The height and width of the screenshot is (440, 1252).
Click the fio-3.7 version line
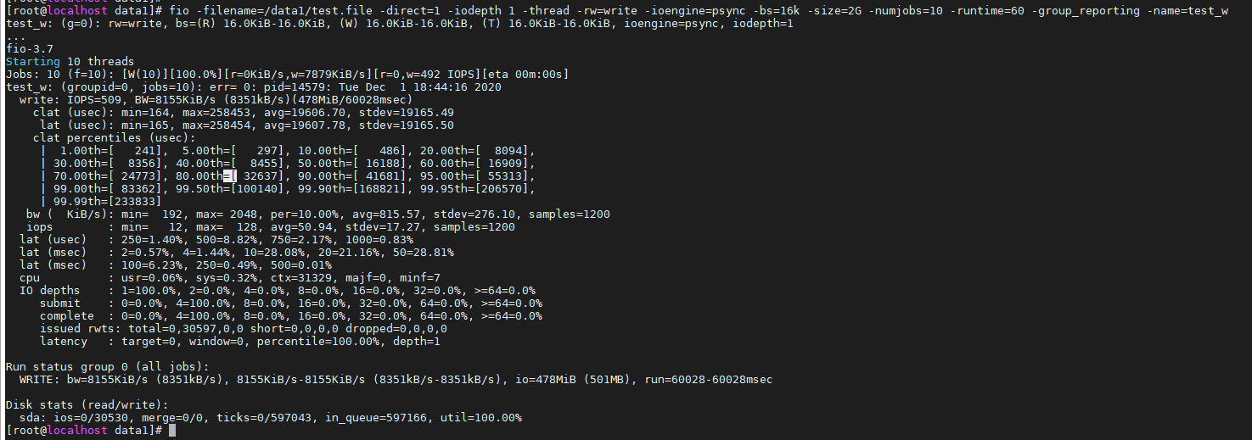pos(30,49)
